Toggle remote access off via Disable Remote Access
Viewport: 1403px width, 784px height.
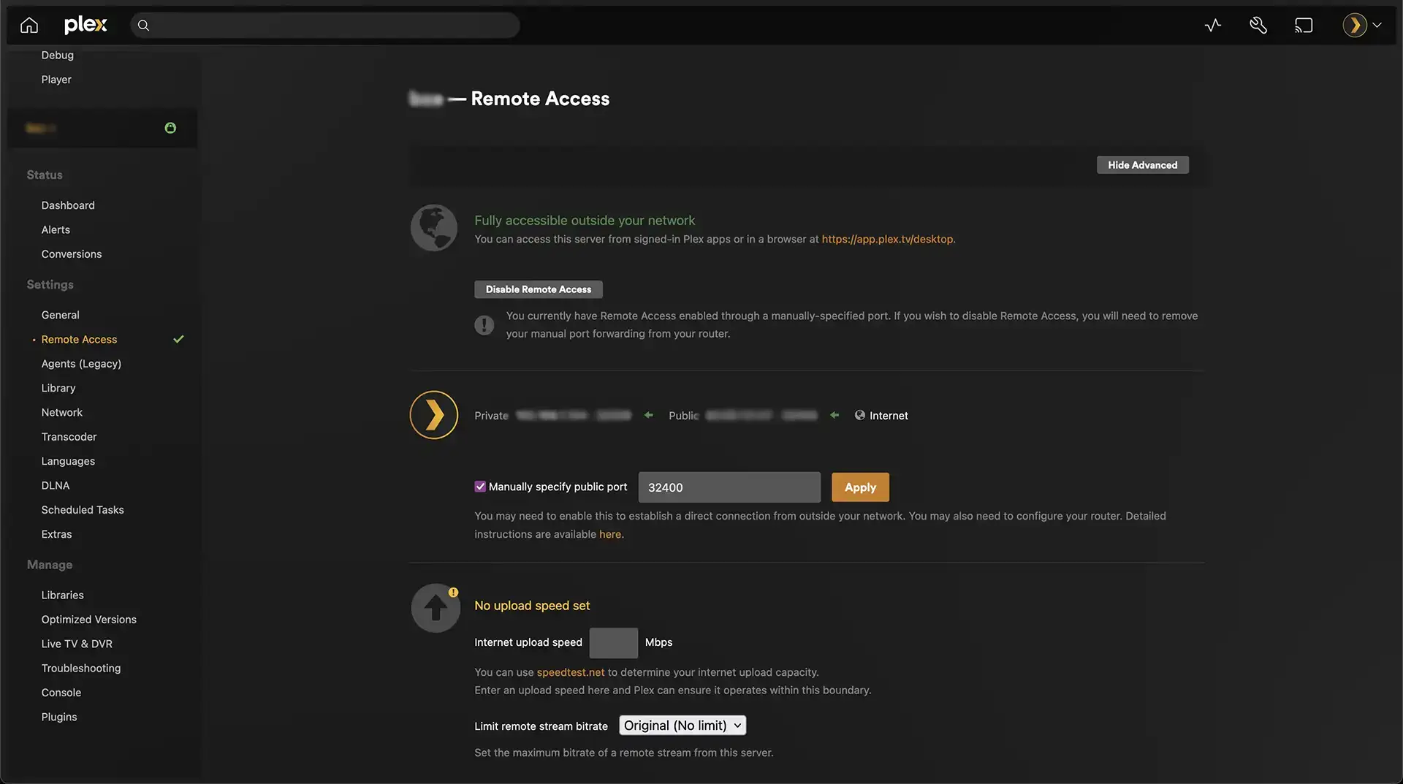(538, 289)
